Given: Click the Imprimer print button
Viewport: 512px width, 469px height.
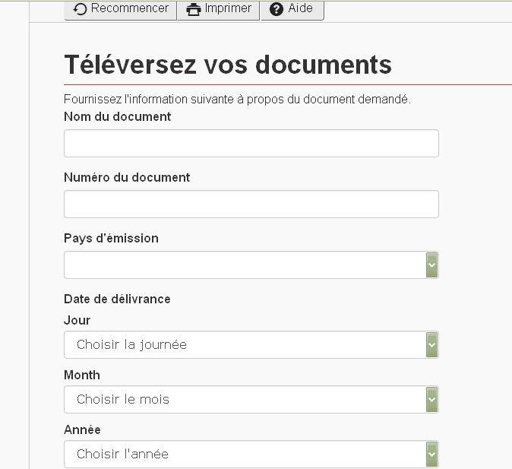Looking at the screenshot, I should (219, 9).
